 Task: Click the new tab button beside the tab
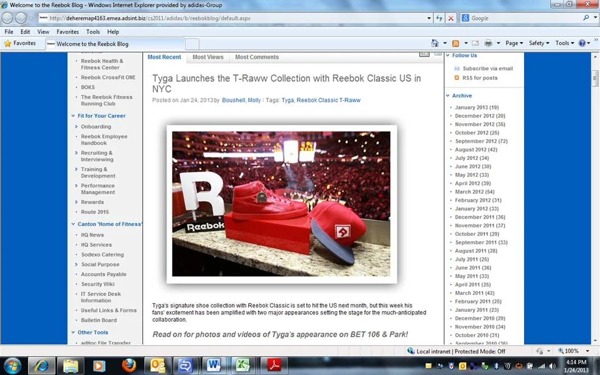click(x=192, y=44)
